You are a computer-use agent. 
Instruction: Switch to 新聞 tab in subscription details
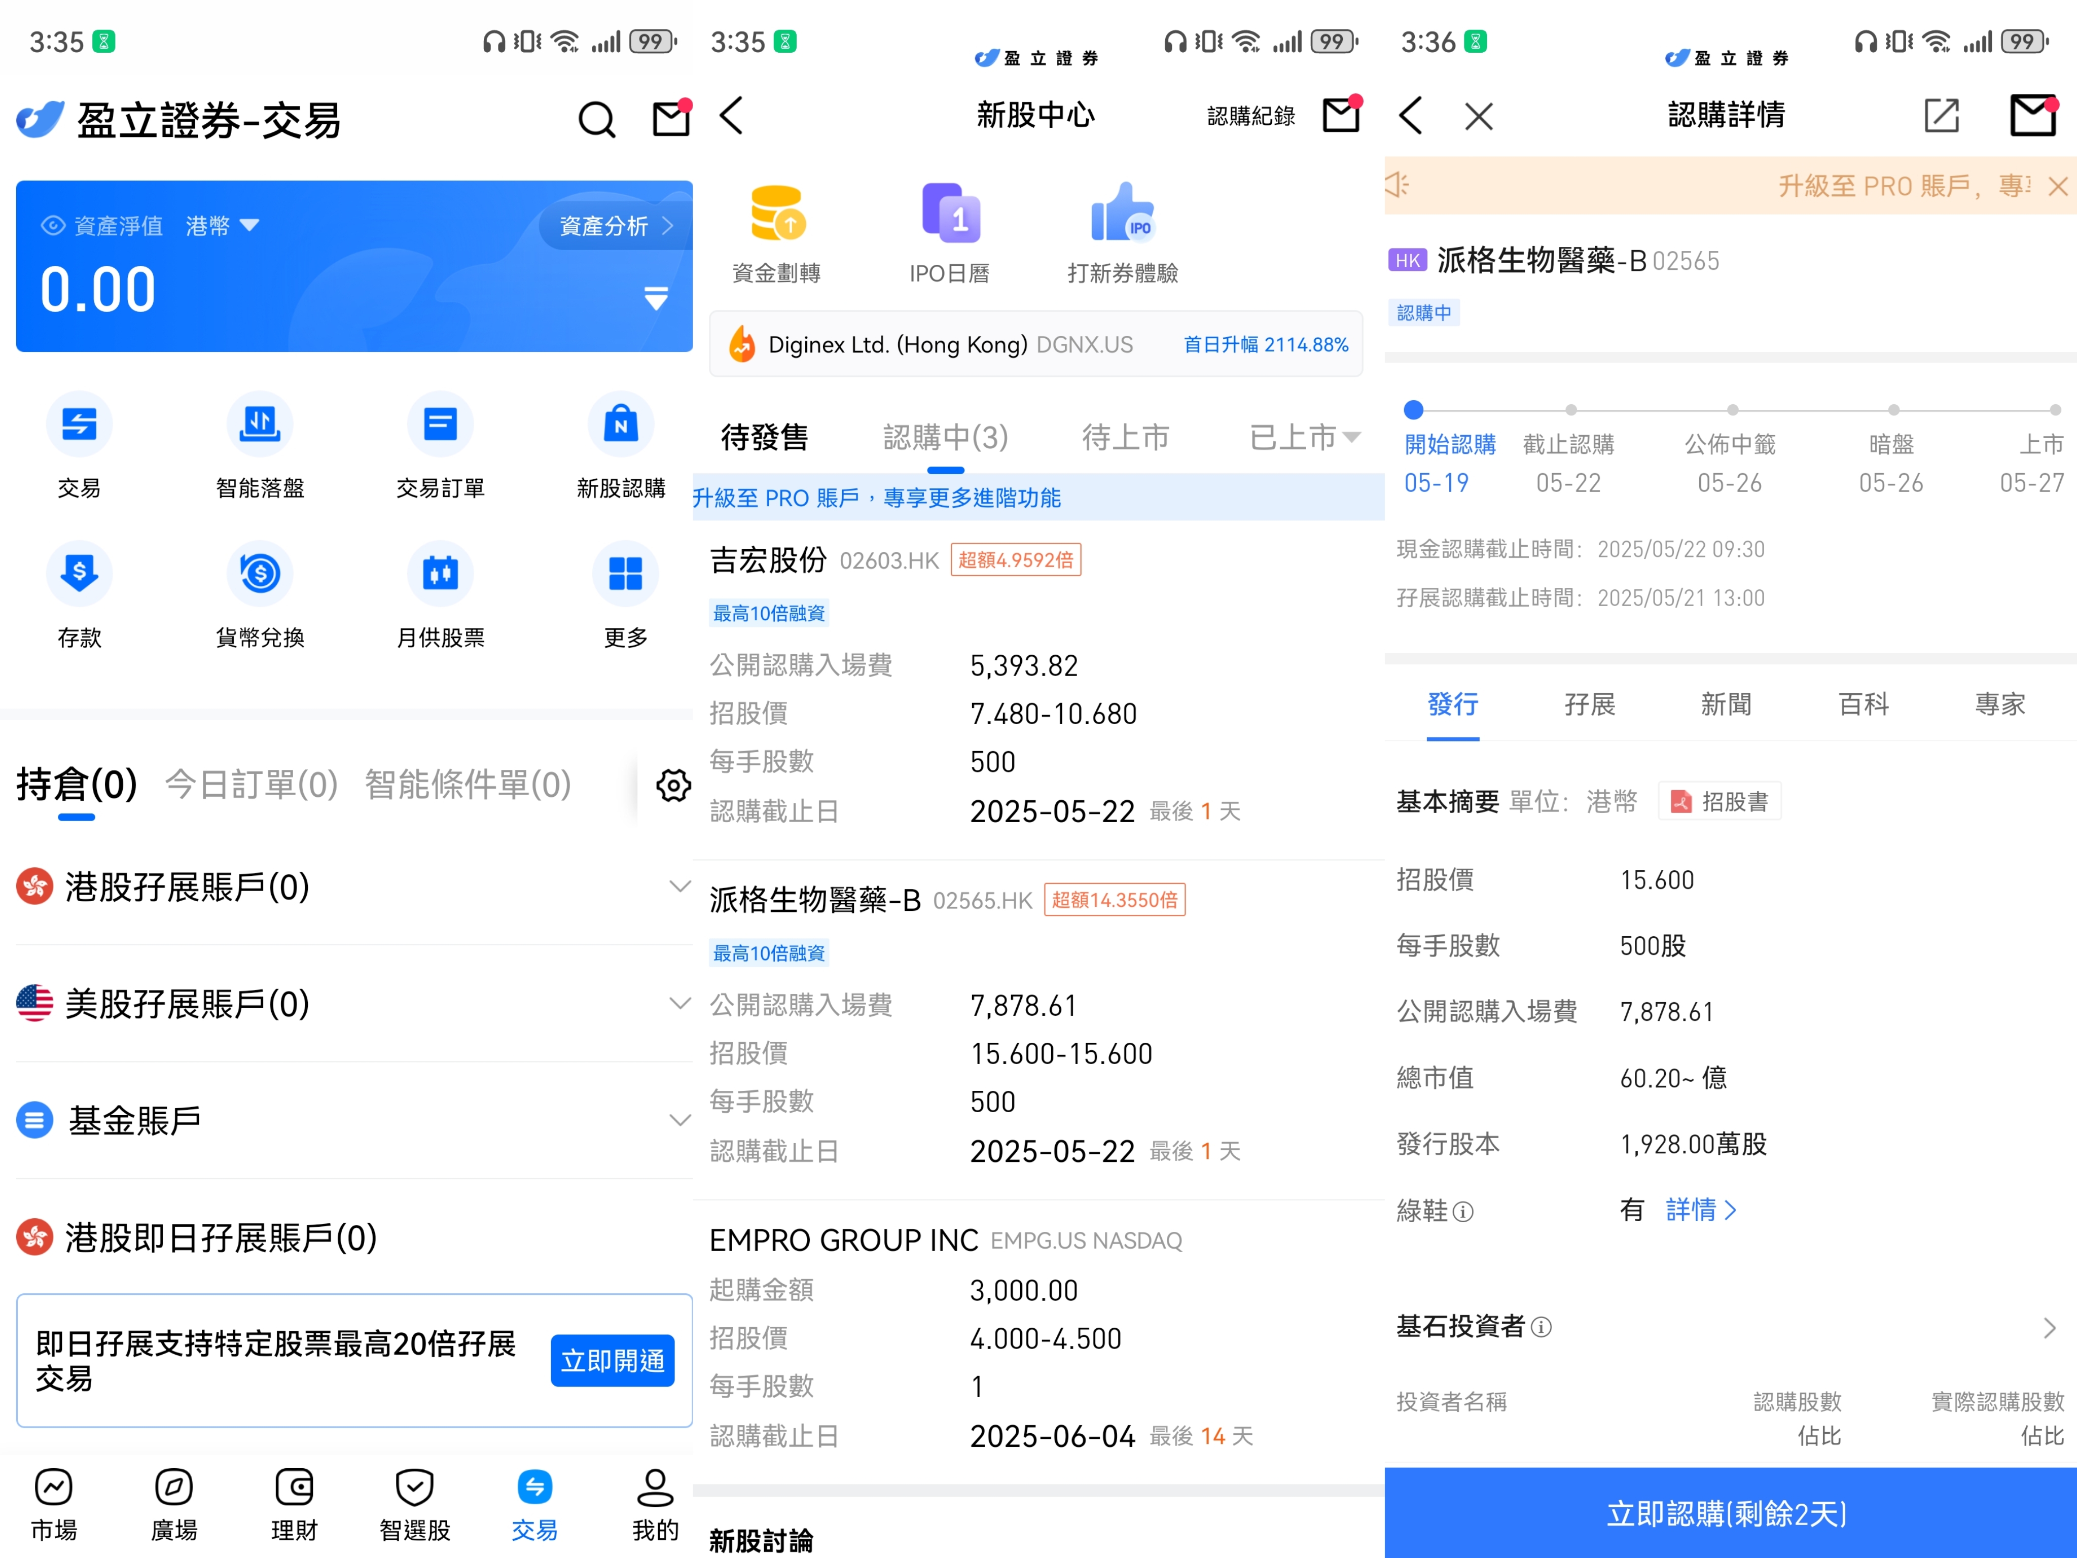click(1726, 704)
